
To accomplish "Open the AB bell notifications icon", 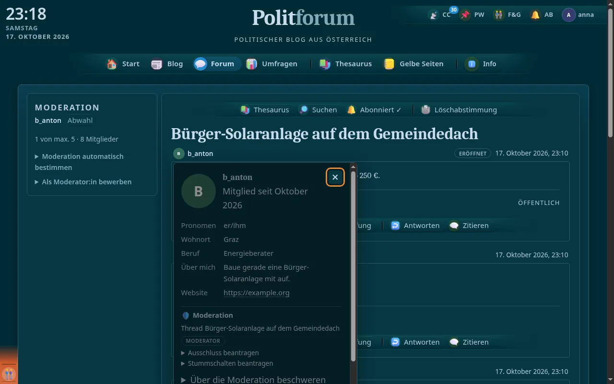I will click(535, 15).
